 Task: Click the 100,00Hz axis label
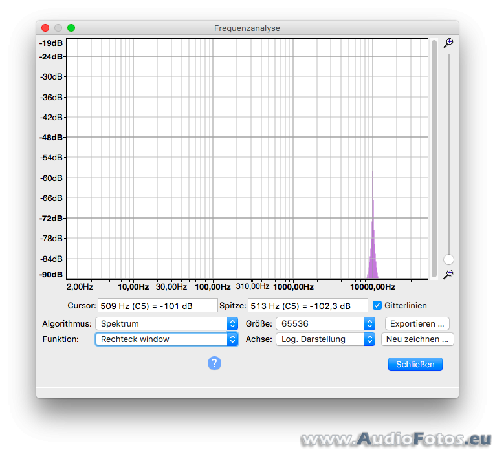(x=212, y=287)
